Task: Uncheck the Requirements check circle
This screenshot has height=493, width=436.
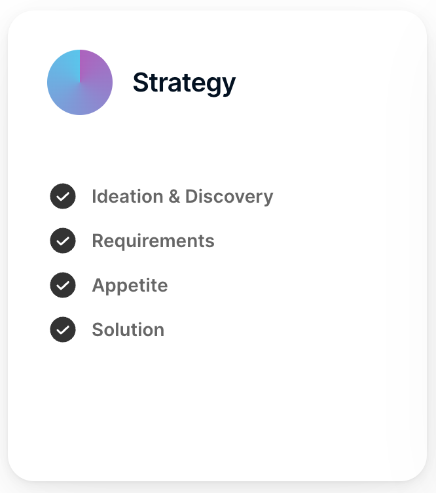Action: coord(63,241)
